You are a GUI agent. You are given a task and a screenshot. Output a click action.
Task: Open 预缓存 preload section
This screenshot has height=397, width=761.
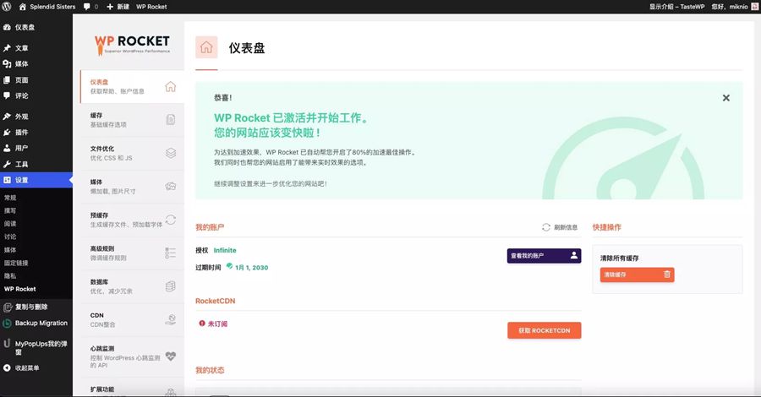[131, 220]
